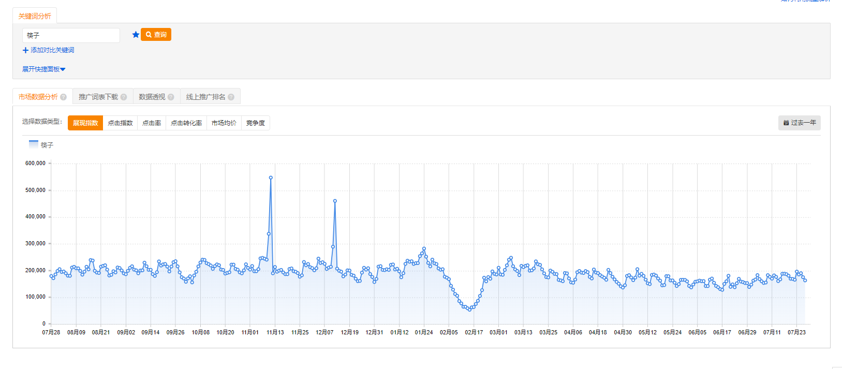Click the highest peak data point near 11月13
The image size is (842, 369).
[x=271, y=178]
